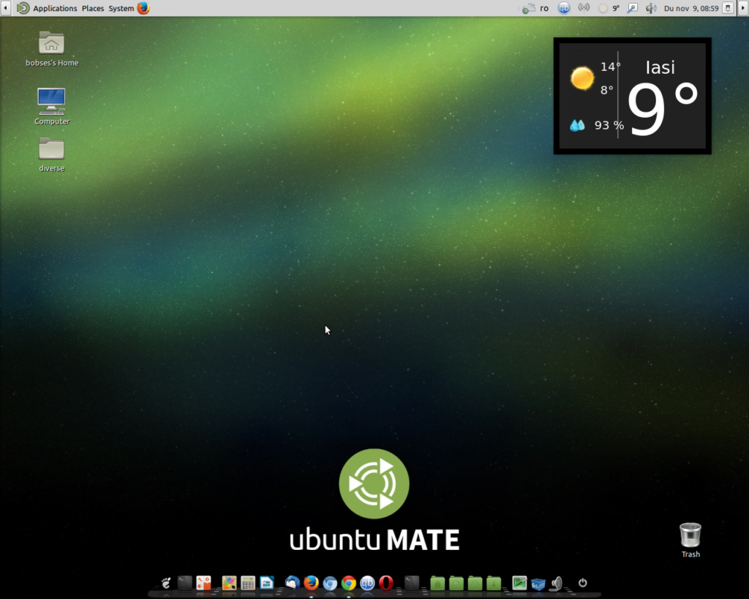Open the Applications menu
The image size is (749, 599).
(x=55, y=8)
